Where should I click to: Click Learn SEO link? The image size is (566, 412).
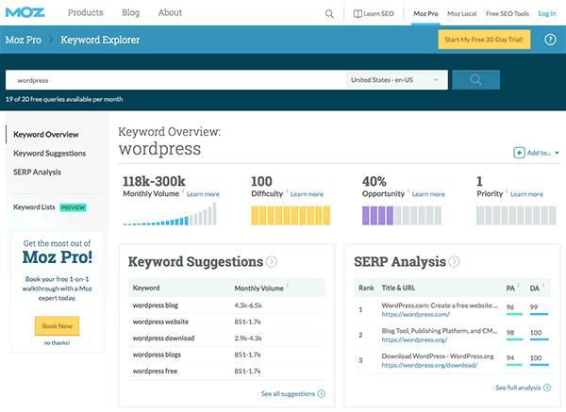(378, 14)
